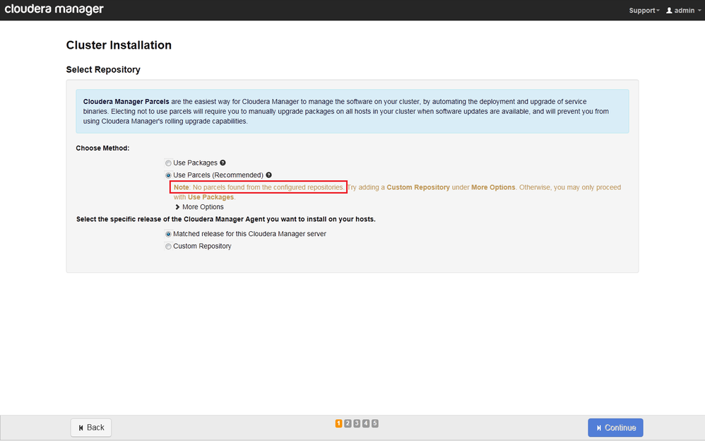Go to wizard step 3
Image resolution: width=705 pixels, height=441 pixels.
click(x=357, y=423)
